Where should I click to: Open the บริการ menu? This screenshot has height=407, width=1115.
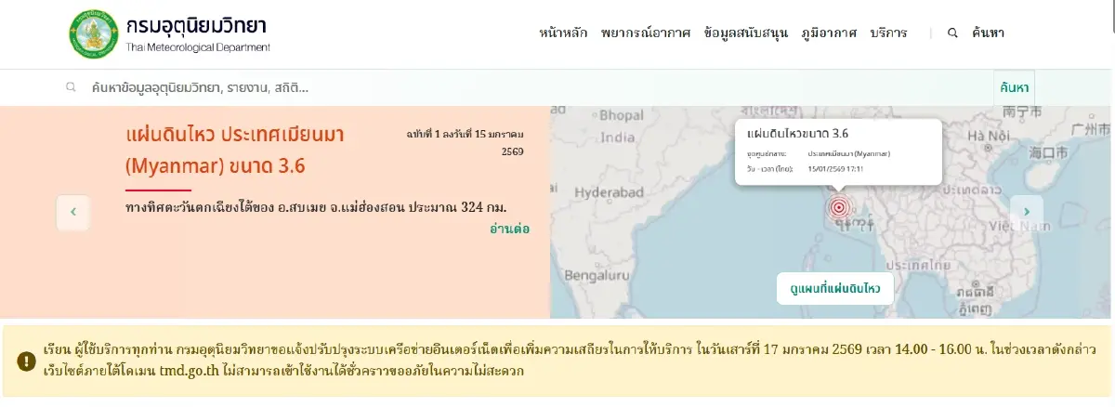(x=888, y=33)
